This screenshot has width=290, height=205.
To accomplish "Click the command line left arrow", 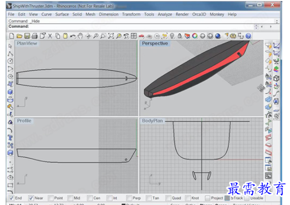I will coord(261,27).
